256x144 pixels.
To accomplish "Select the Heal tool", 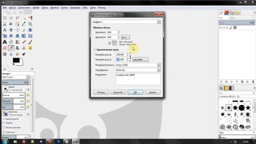I will click(x=30, y=48).
